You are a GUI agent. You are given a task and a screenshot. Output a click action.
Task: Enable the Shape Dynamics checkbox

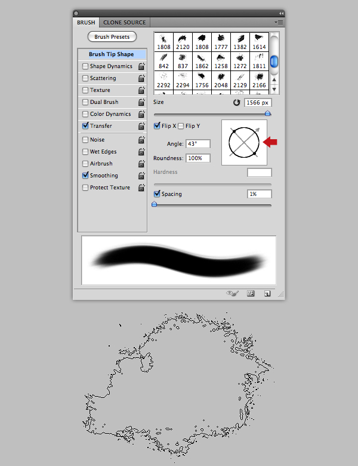click(85, 66)
